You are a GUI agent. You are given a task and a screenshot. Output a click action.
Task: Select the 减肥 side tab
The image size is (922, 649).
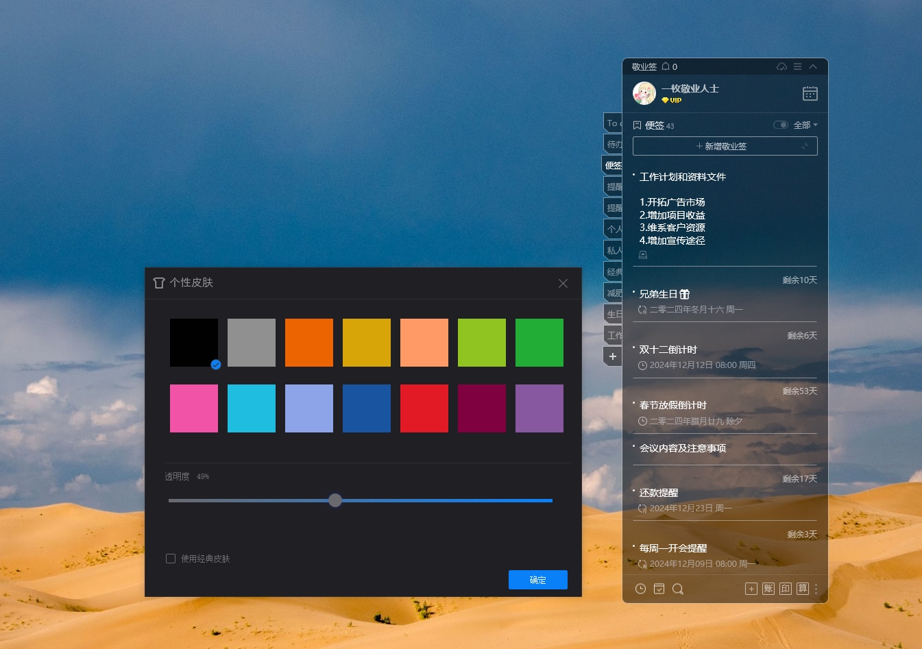pyautogui.click(x=614, y=293)
